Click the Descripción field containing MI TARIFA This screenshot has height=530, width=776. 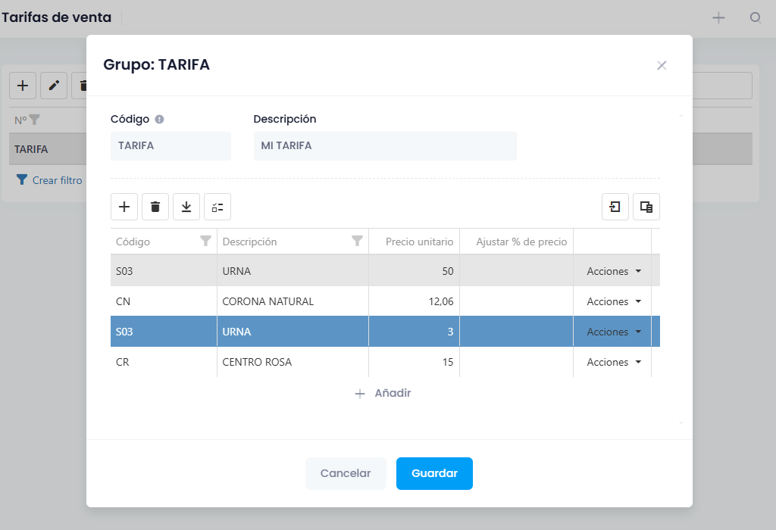tap(385, 146)
